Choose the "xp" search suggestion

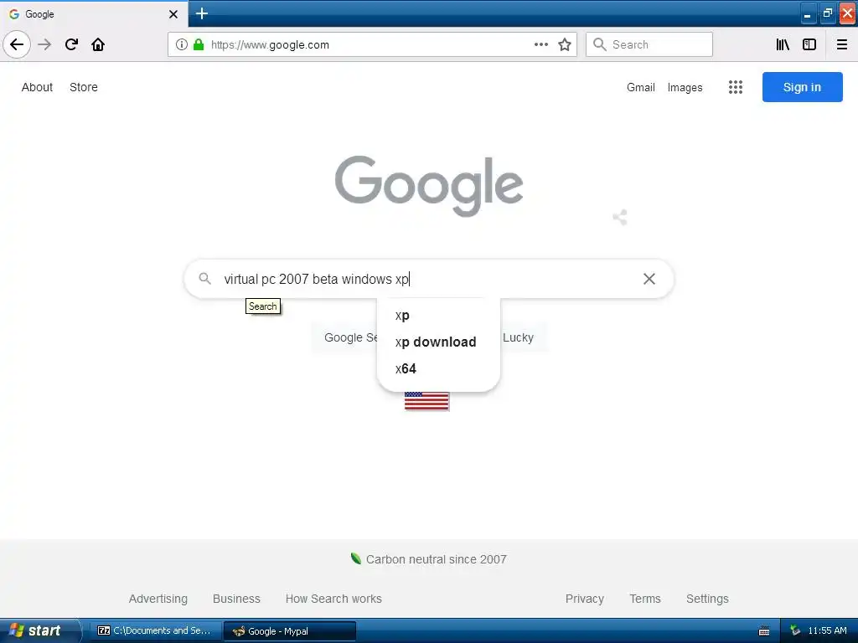(438, 316)
